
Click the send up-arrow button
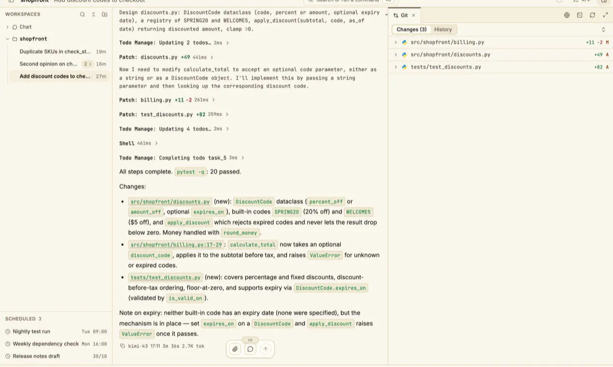click(265, 349)
